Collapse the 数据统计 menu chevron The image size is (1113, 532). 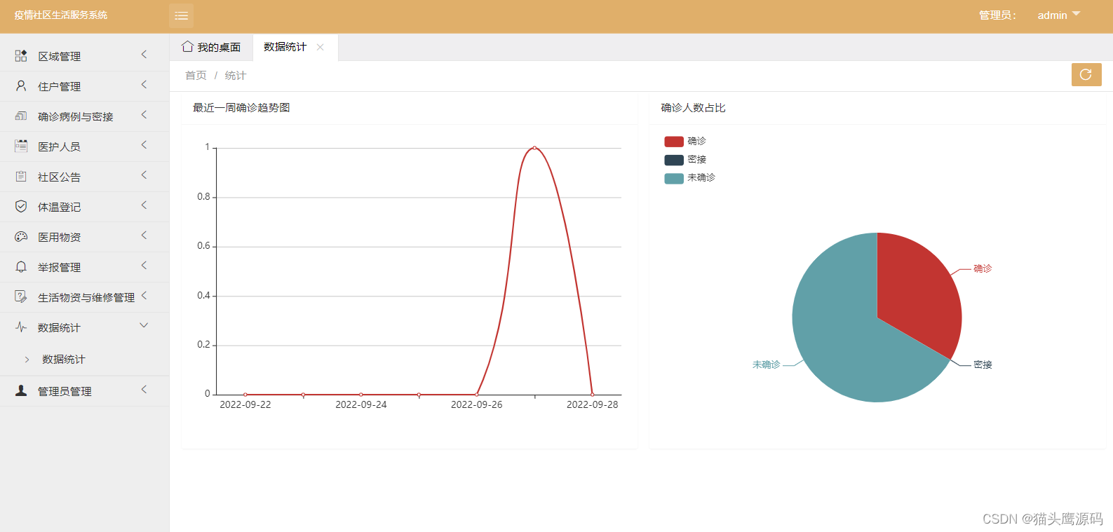(144, 325)
